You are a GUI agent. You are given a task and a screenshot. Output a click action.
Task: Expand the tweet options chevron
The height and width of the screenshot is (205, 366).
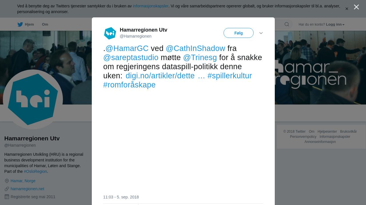pos(261,33)
